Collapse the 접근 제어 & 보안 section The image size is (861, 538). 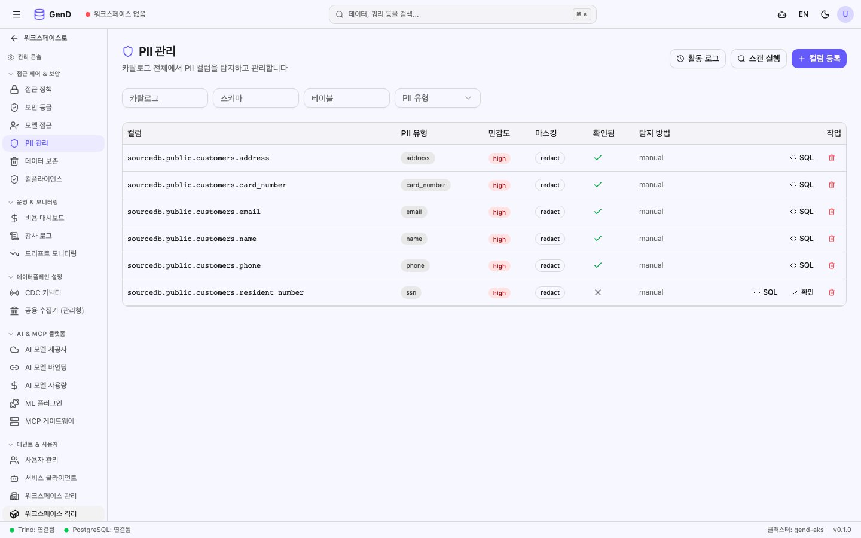[34, 74]
